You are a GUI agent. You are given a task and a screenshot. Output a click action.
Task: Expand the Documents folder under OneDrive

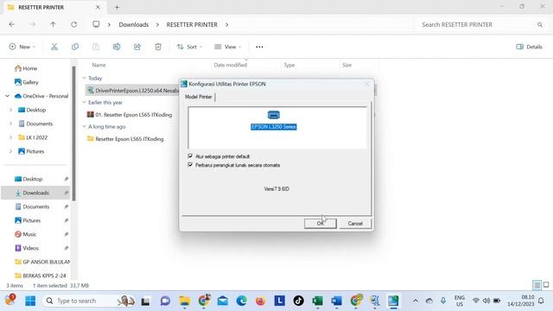[x=11, y=124]
